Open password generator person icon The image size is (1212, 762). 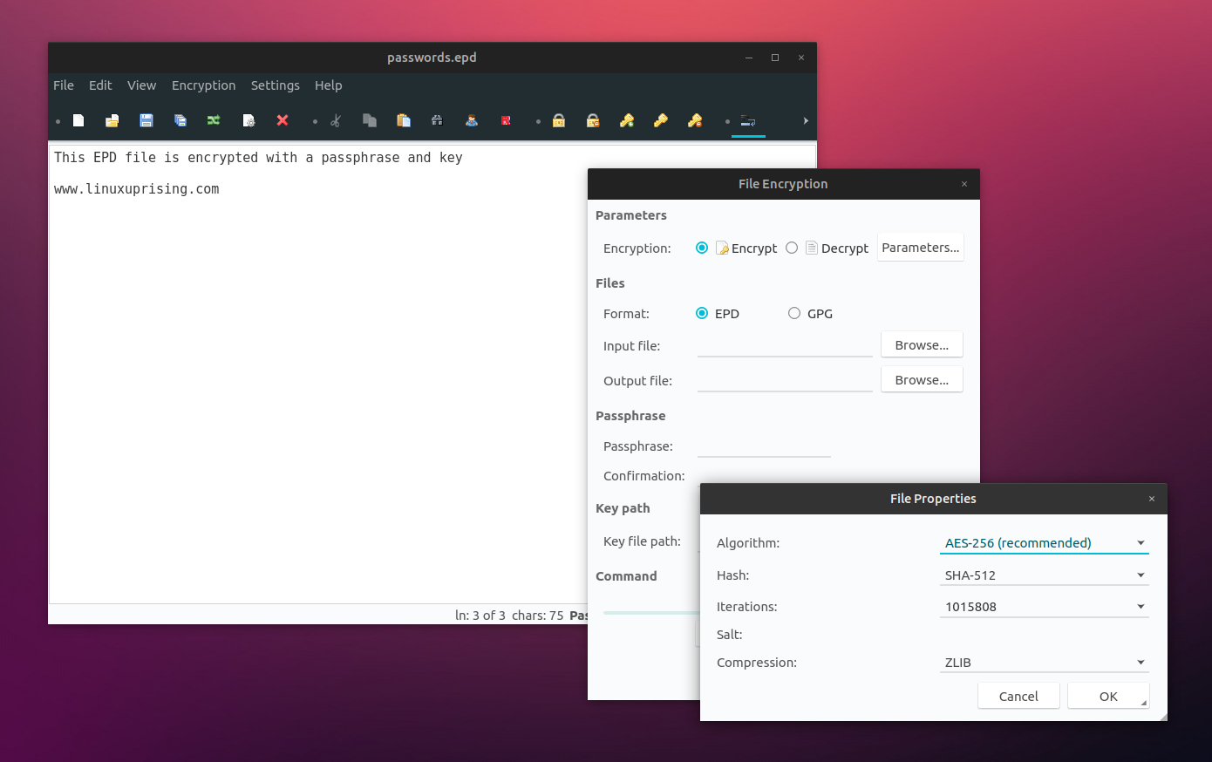(x=472, y=120)
